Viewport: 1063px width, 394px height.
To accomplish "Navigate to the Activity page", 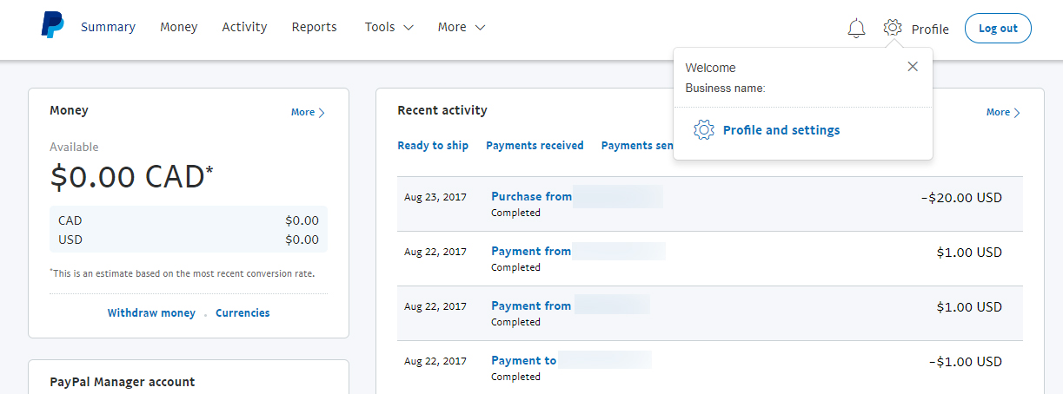I will [x=244, y=27].
